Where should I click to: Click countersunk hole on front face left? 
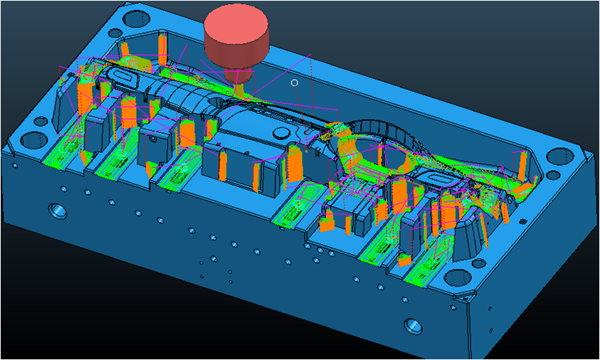click(56, 210)
